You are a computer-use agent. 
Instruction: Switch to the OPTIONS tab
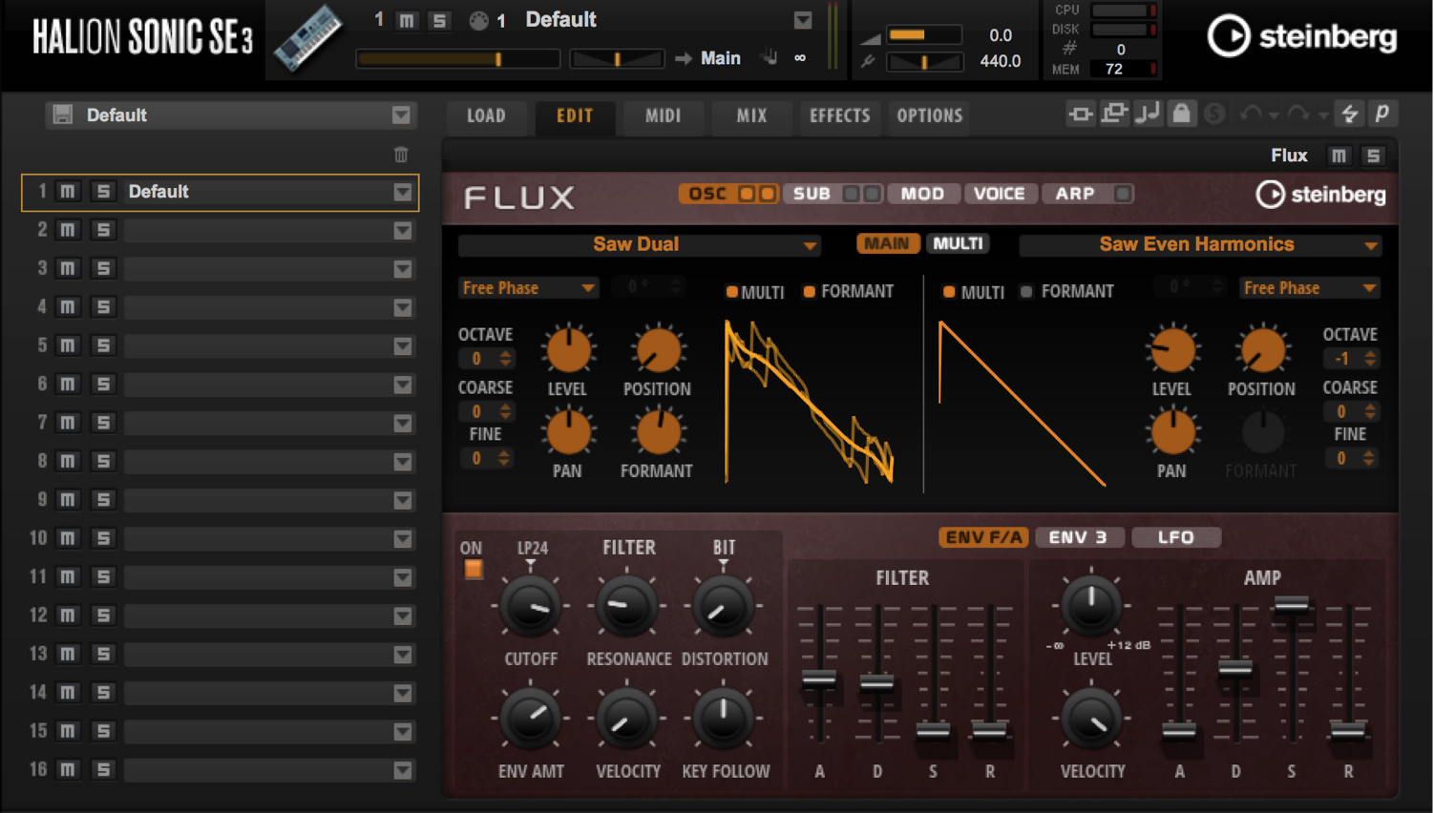(x=929, y=115)
